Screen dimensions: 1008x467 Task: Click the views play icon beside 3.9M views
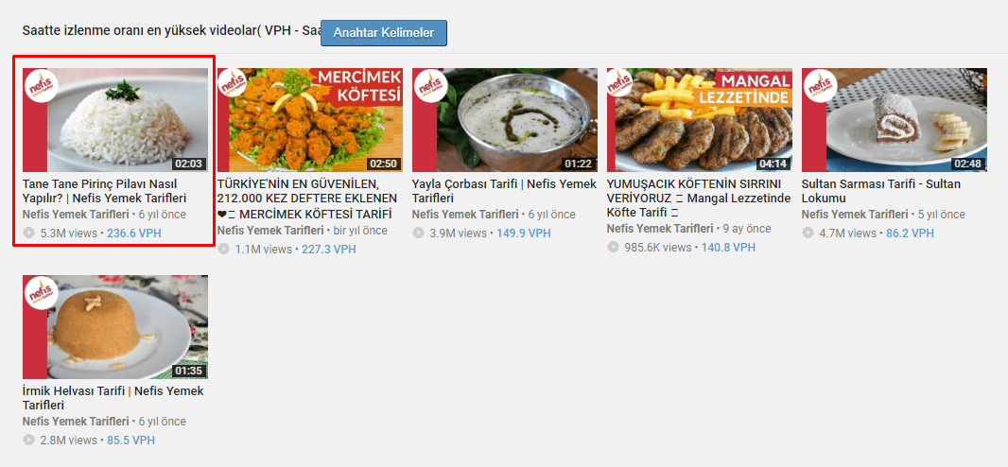tap(418, 233)
